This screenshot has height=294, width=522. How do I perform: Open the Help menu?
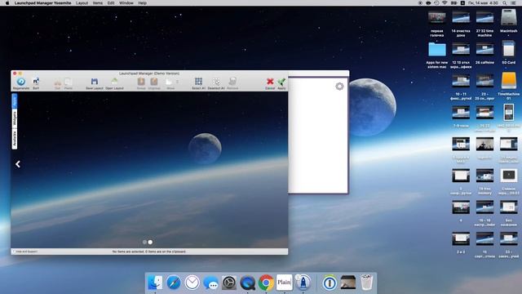click(142, 3)
